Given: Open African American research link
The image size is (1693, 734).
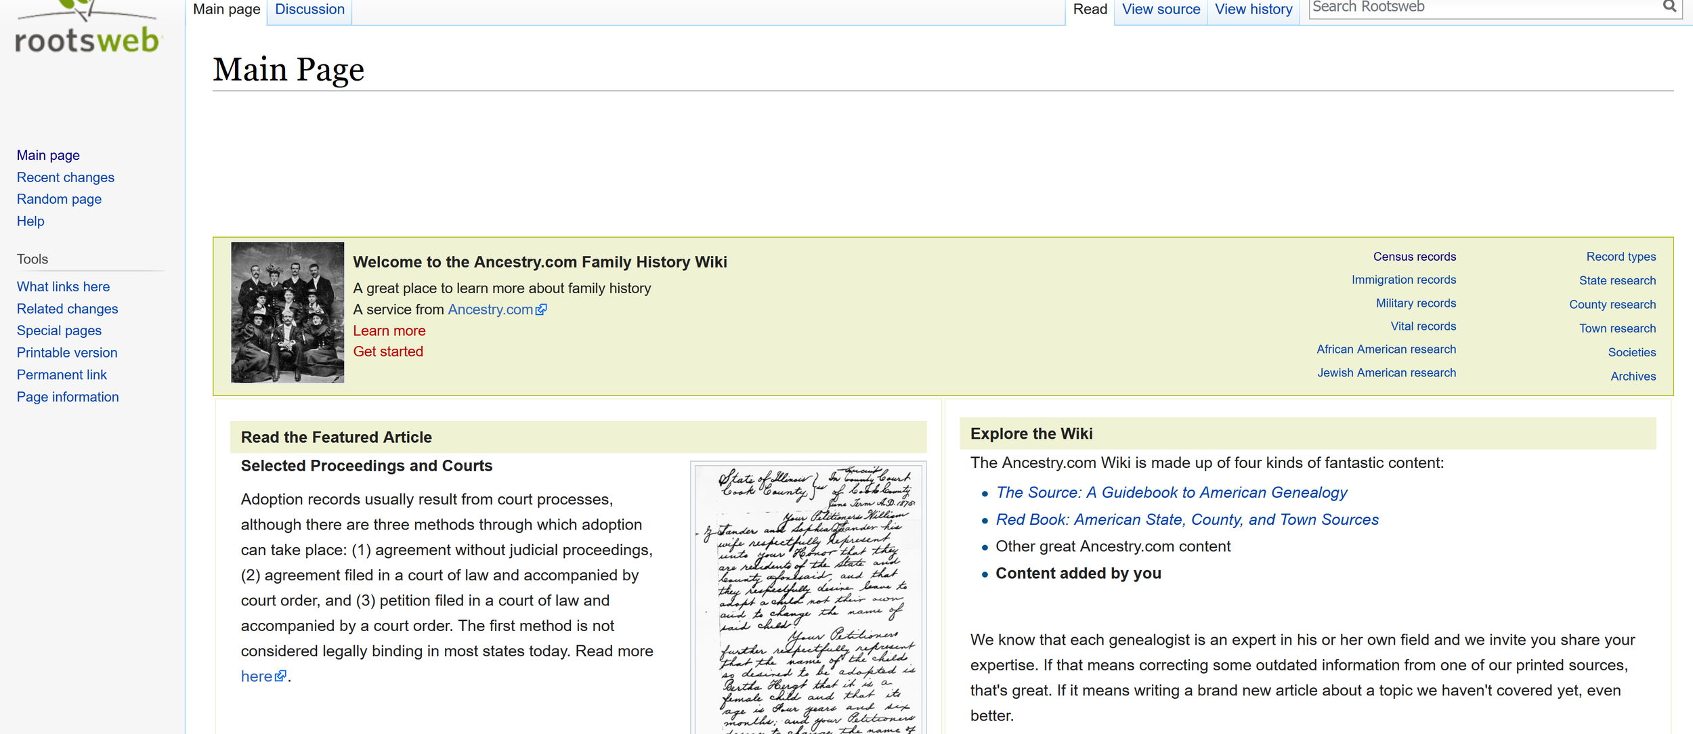Looking at the screenshot, I should coord(1386,349).
